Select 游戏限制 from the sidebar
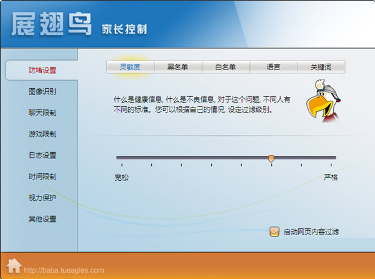 tap(42, 134)
